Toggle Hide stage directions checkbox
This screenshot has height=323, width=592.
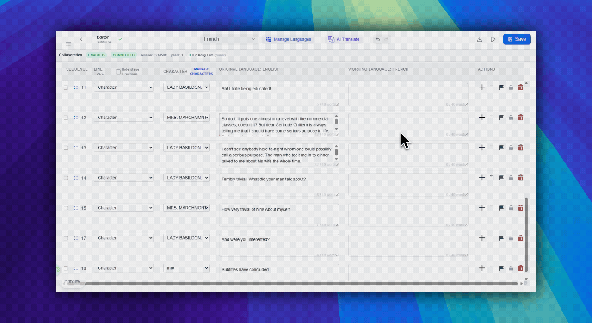118,72
